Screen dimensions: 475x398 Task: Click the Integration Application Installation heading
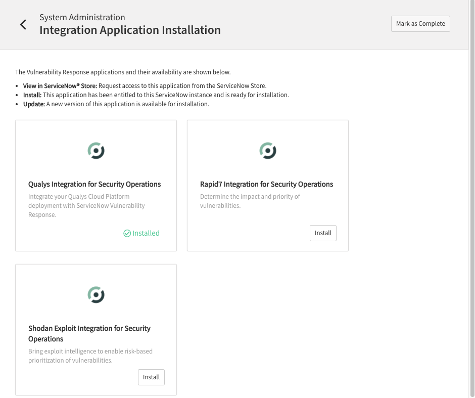pos(130,30)
